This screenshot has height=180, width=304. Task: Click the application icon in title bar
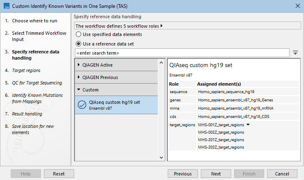point(5,5)
